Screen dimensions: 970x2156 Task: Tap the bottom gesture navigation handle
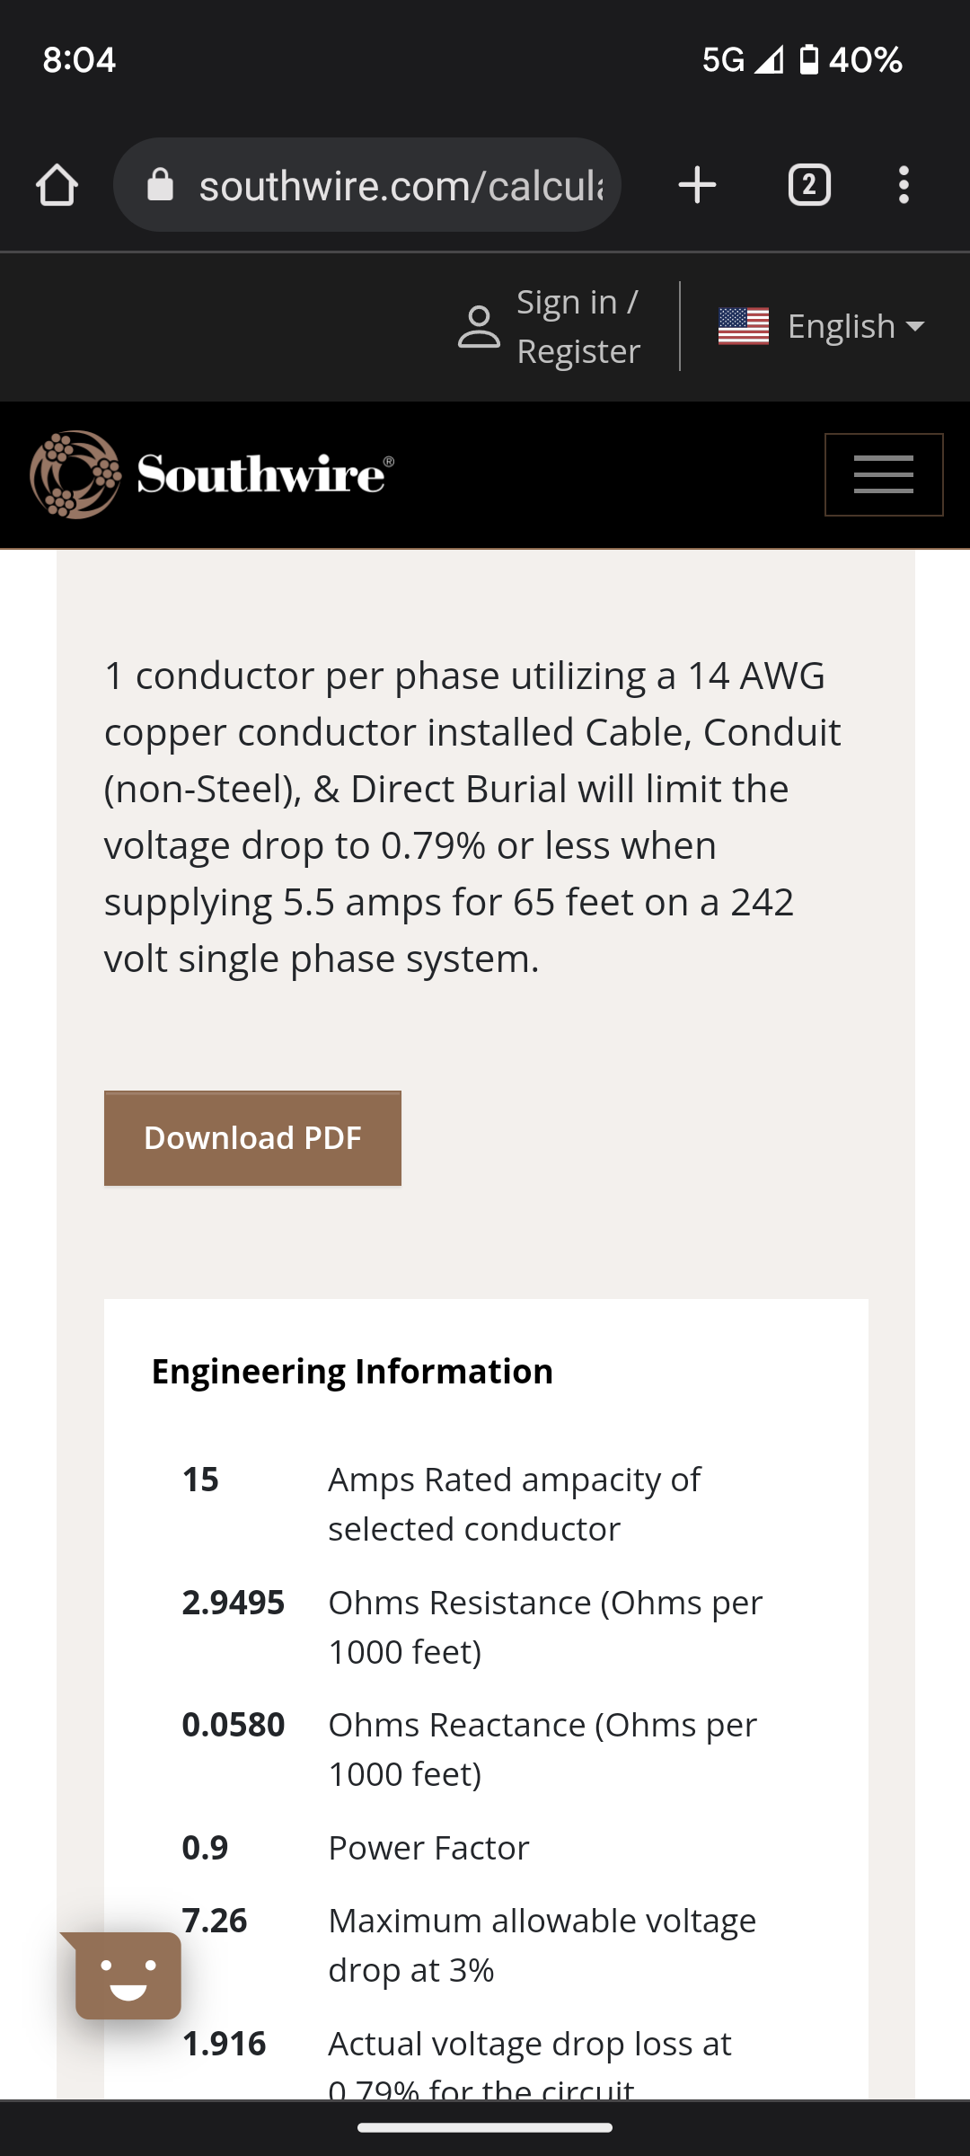485,2127
